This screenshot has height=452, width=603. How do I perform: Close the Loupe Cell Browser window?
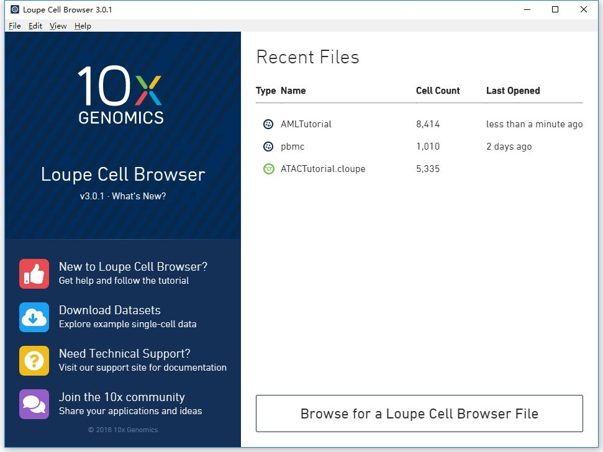583,9
